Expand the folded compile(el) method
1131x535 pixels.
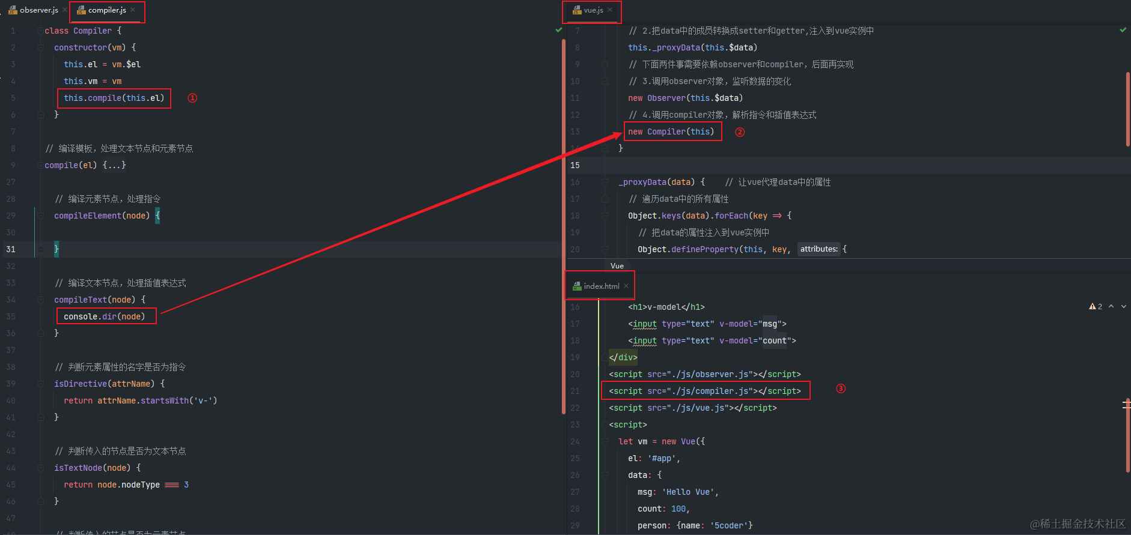40,165
